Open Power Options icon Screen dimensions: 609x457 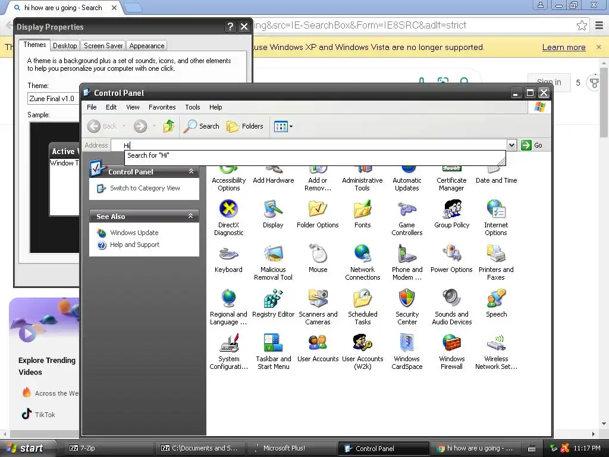tap(452, 253)
